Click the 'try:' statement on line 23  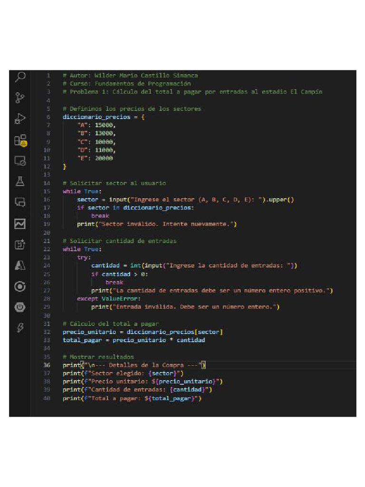coord(84,257)
